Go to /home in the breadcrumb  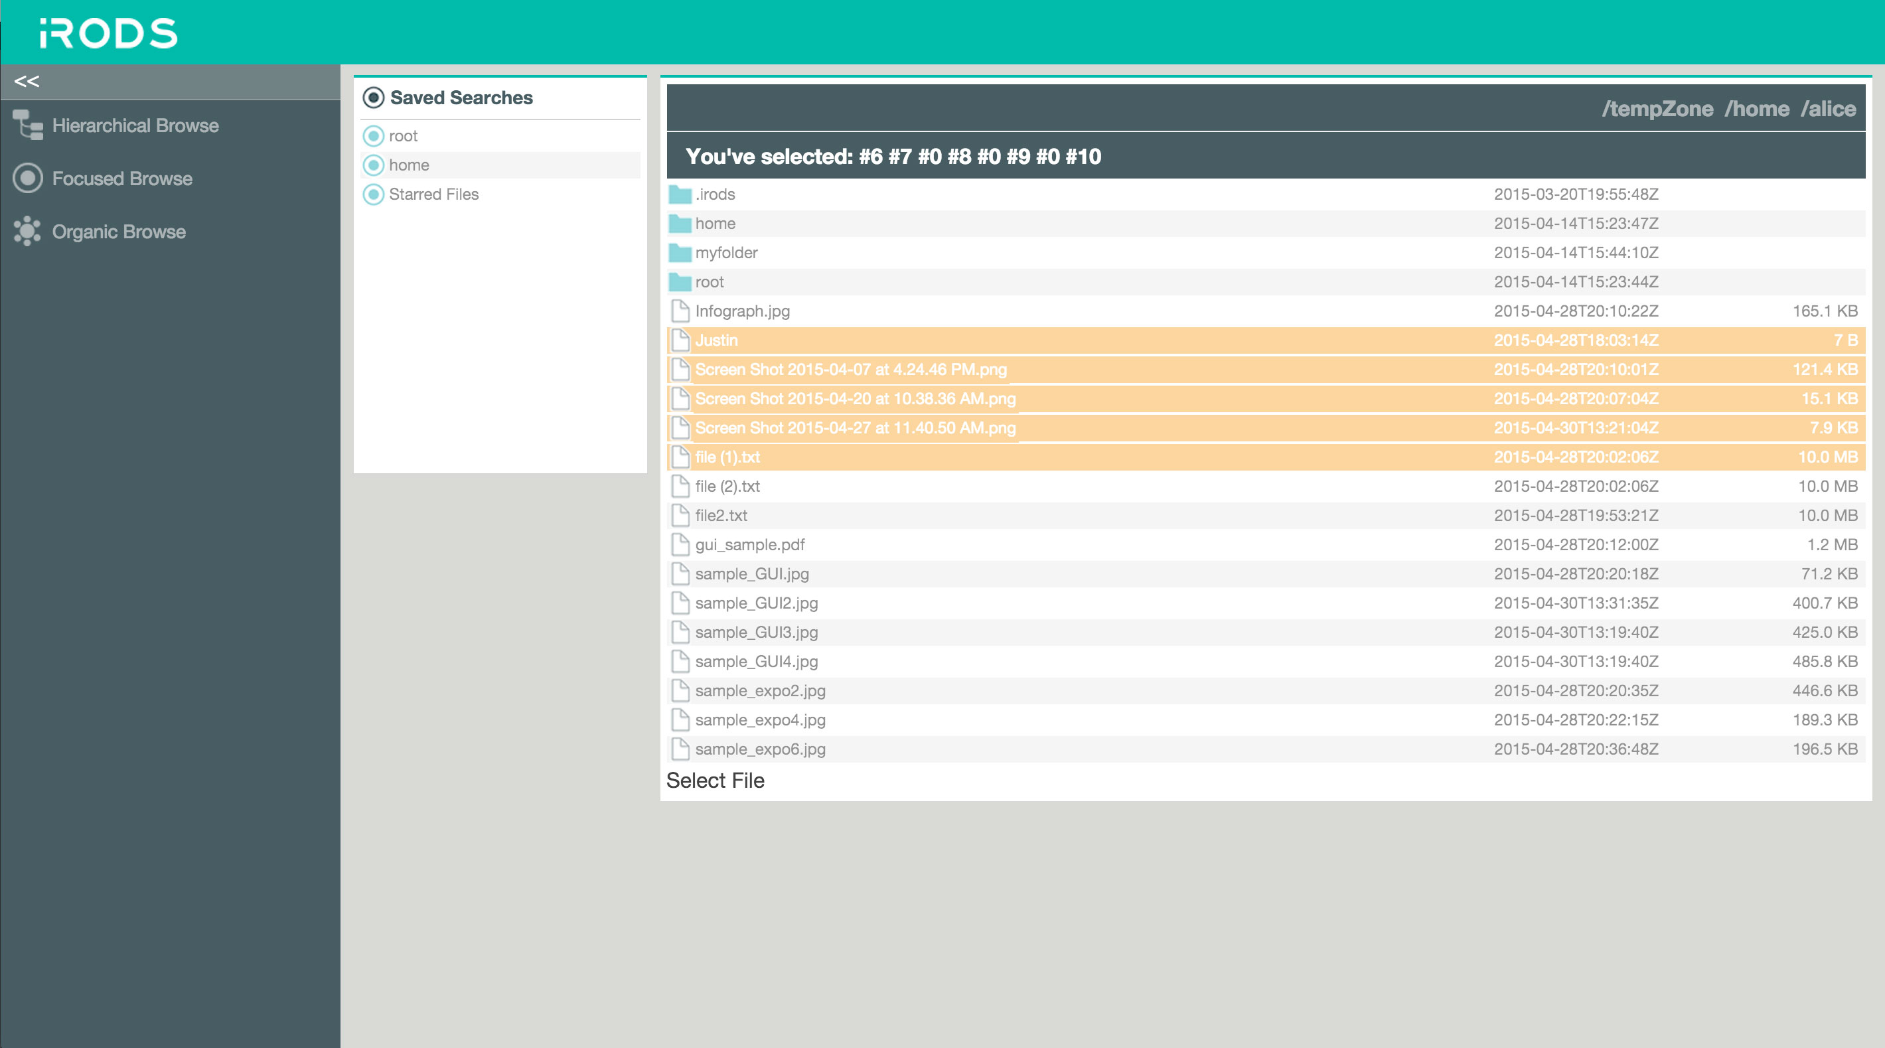point(1757,109)
